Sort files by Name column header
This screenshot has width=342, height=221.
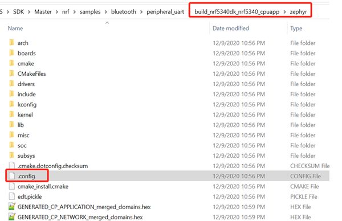click(x=15, y=28)
